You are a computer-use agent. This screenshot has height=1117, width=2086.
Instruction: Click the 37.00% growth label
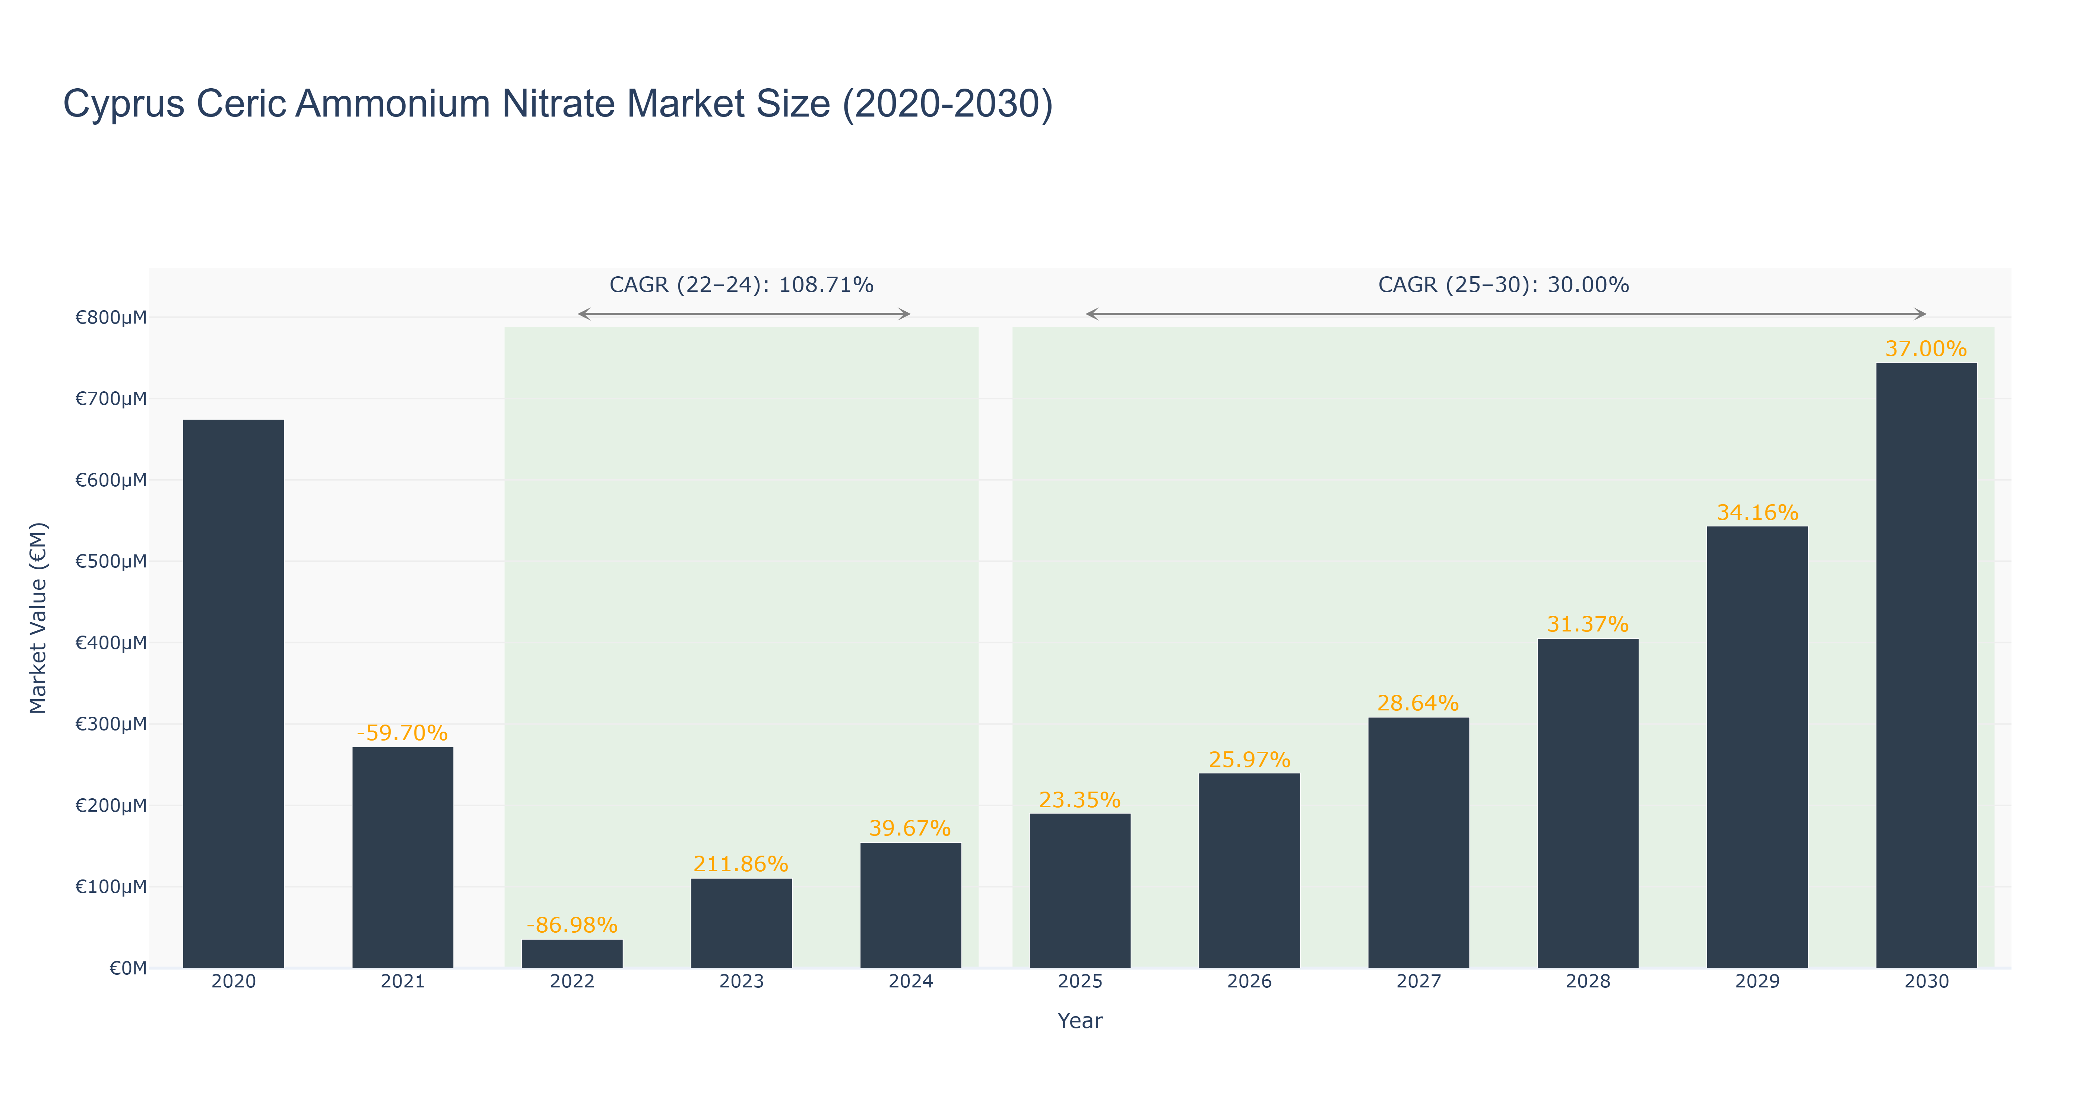click(x=1927, y=349)
